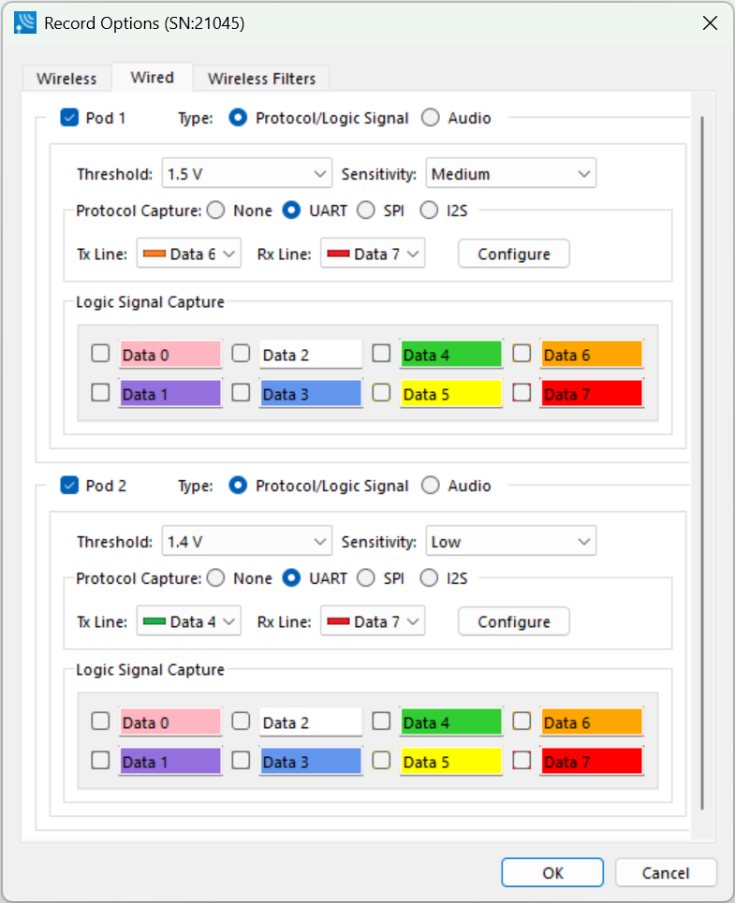Enable Pod 2 Data 1 logic capture checkbox
Image resolution: width=735 pixels, height=903 pixels.
[x=100, y=760]
